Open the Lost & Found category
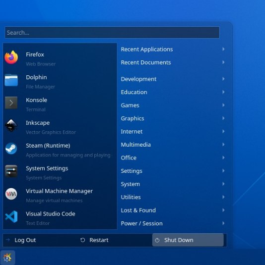The width and height of the screenshot is (265, 265). pyautogui.click(x=173, y=210)
